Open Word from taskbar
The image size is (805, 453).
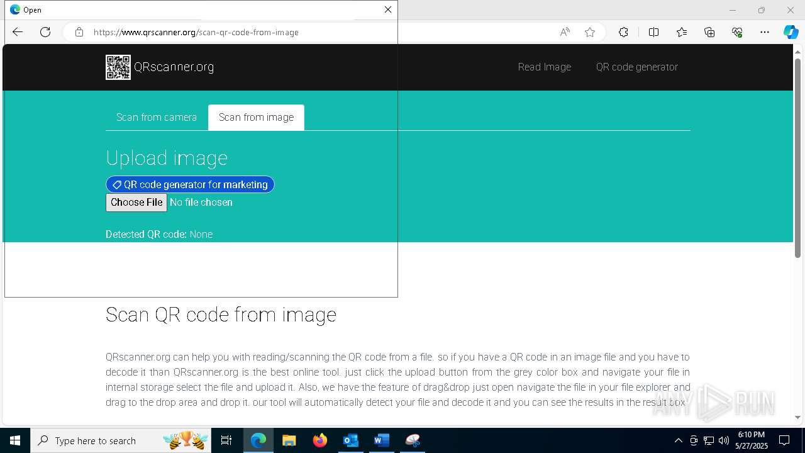[382, 440]
